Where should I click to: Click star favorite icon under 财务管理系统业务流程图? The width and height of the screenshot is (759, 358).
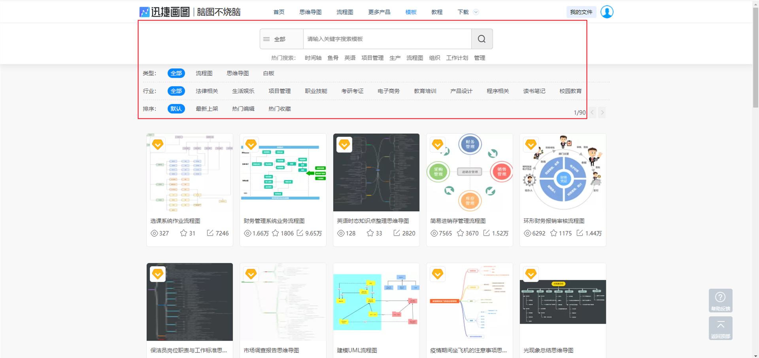pos(276,233)
